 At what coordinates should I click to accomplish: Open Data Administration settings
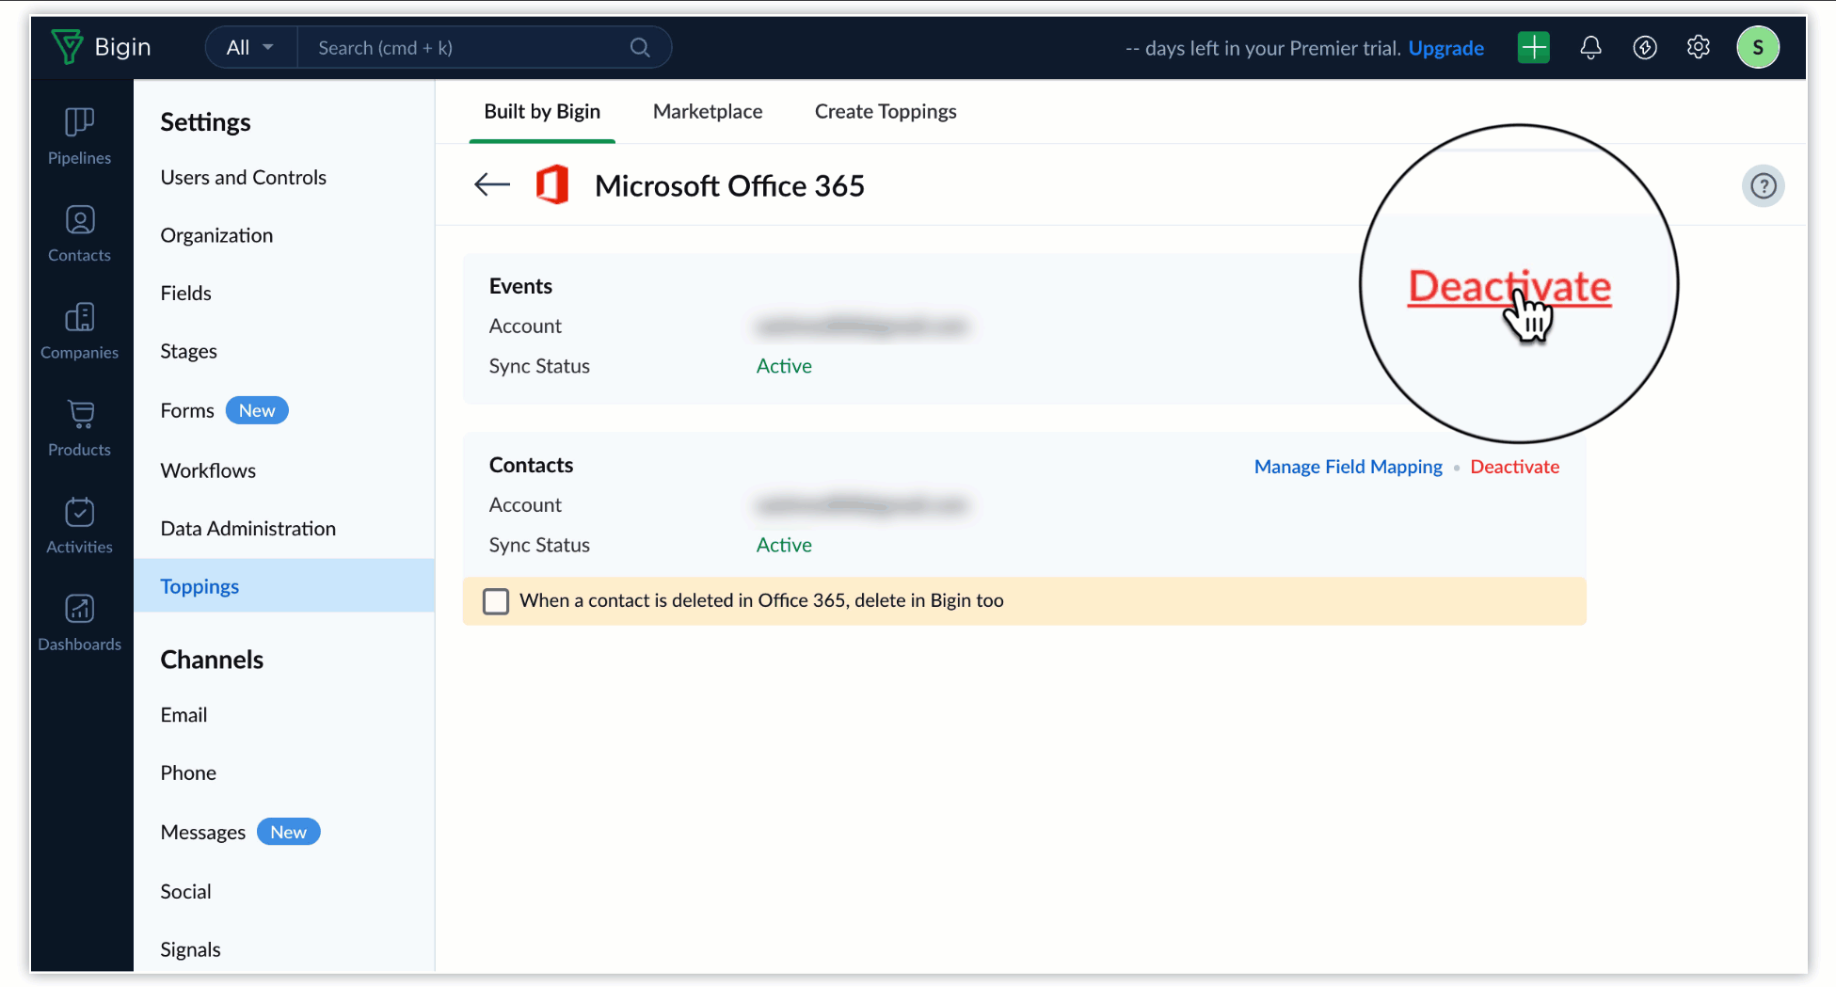[248, 528]
